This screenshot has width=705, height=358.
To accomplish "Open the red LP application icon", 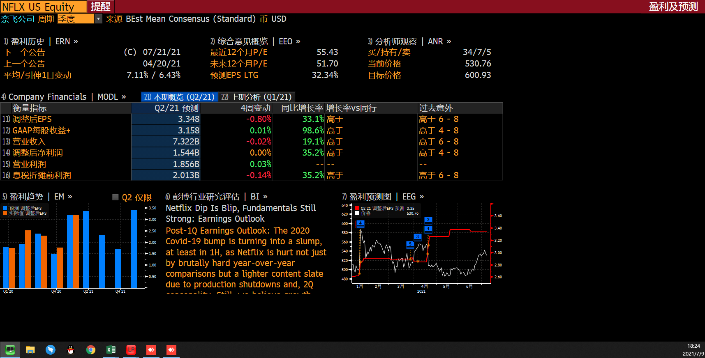I will 131,350.
